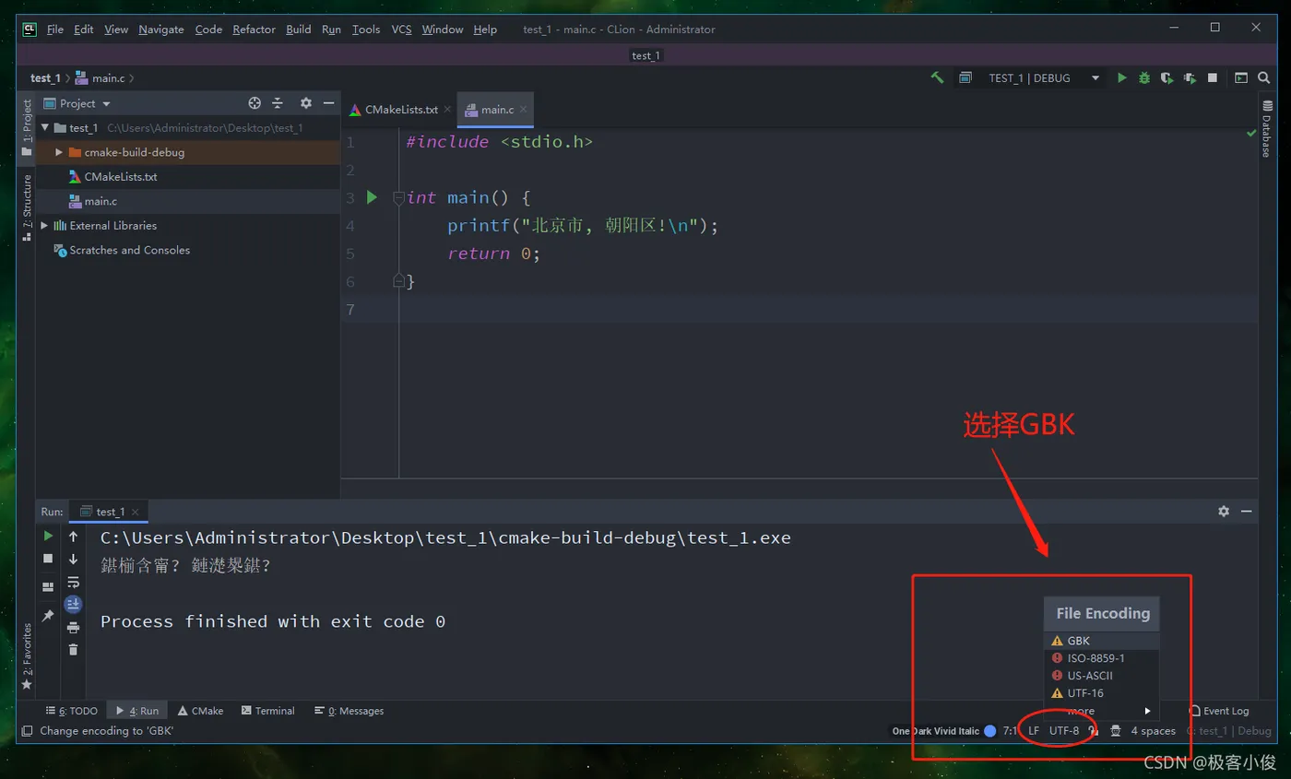Stop process in Run panel
Viewport: 1291px width, 779px height.
pyautogui.click(x=48, y=559)
